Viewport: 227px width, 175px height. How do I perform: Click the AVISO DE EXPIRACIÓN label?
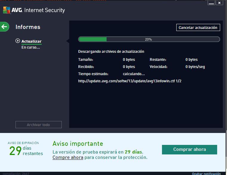[23, 143]
